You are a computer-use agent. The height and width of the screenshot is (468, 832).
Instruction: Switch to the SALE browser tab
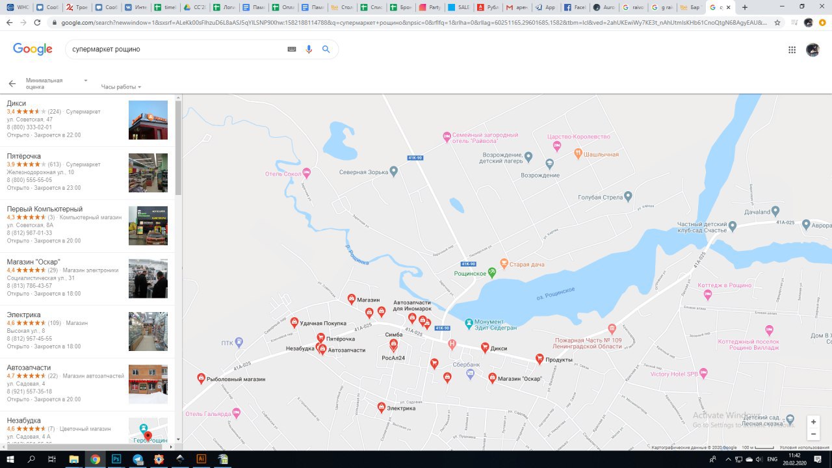pyautogui.click(x=458, y=7)
